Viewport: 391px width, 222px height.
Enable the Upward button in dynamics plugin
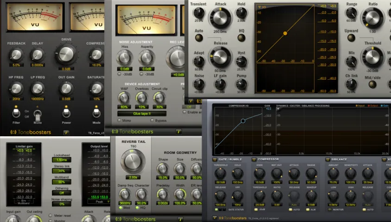click(351, 38)
